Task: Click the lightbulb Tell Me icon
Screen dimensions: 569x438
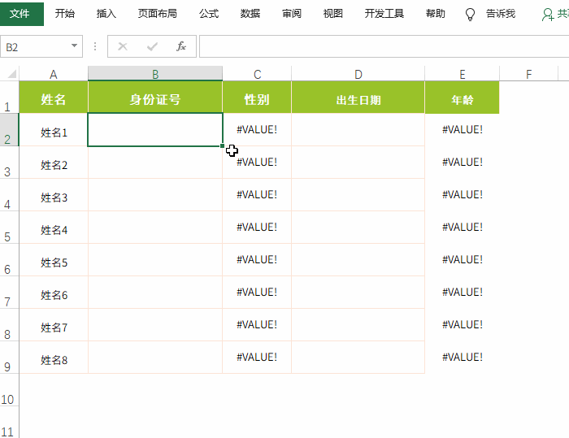Action: (x=470, y=15)
